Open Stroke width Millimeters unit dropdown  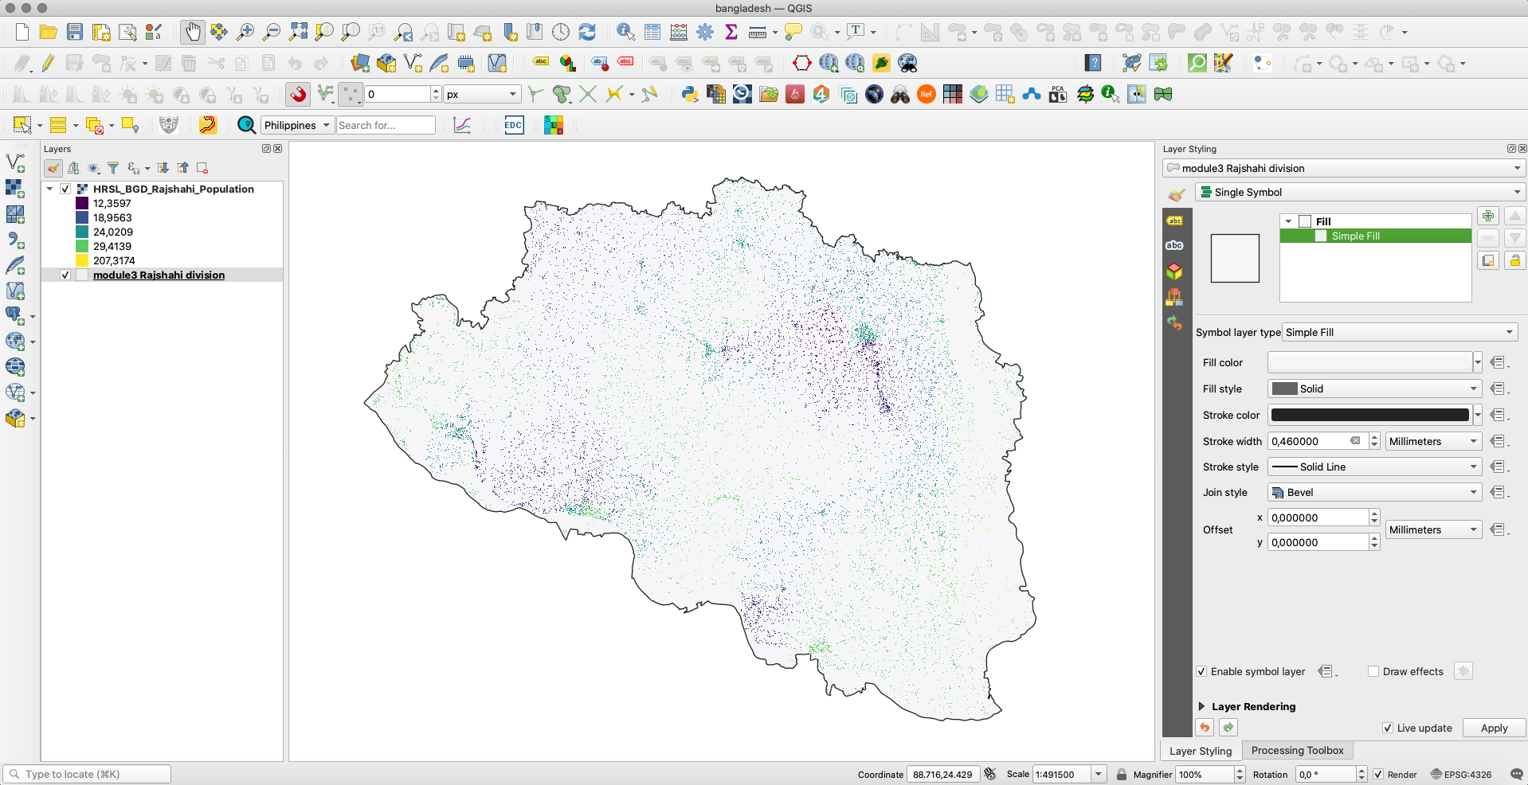[1434, 441]
